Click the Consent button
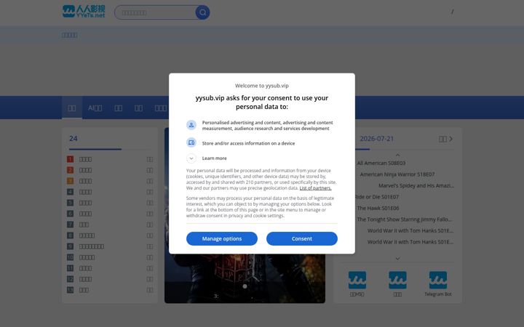 [302, 238]
